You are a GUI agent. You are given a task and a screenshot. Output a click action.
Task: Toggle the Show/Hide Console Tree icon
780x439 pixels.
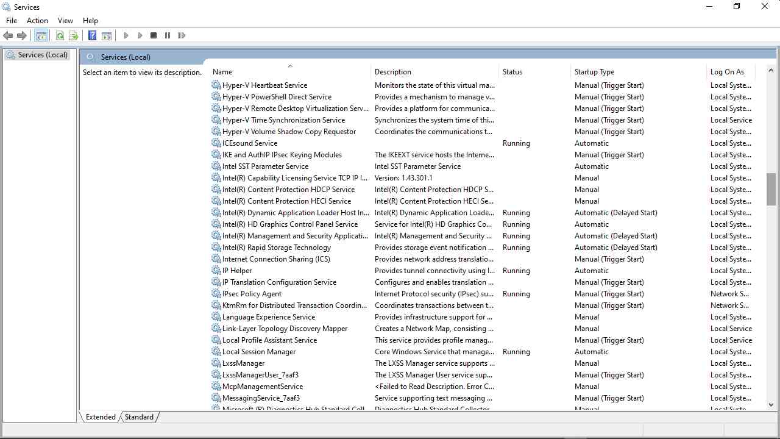41,36
